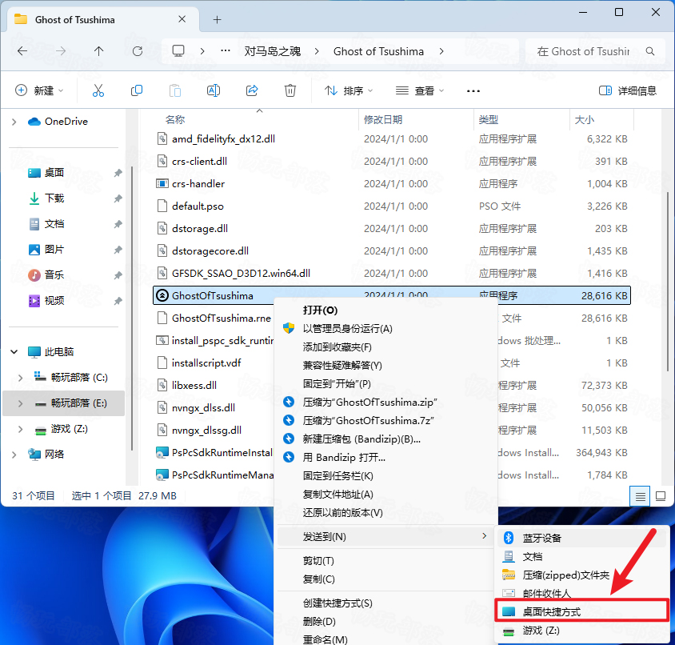
Task: Expand the 游戏 (Z:) drive
Action: pyautogui.click(x=20, y=429)
